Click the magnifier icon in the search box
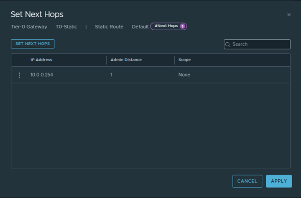The height and width of the screenshot is (198, 301). tap(228, 44)
